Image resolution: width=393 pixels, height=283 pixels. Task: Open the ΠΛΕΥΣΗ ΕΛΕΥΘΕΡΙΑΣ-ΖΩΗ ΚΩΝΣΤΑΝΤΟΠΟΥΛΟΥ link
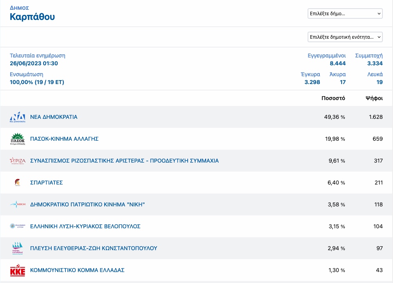pyautogui.click(x=94, y=248)
